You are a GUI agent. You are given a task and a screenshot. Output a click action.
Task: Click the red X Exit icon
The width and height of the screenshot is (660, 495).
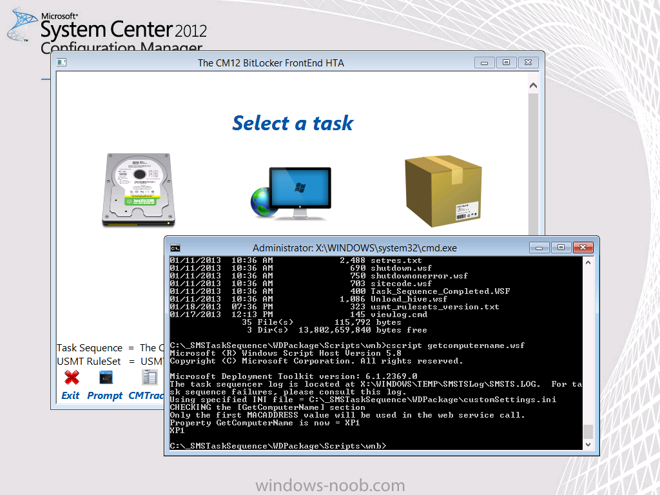coord(72,378)
